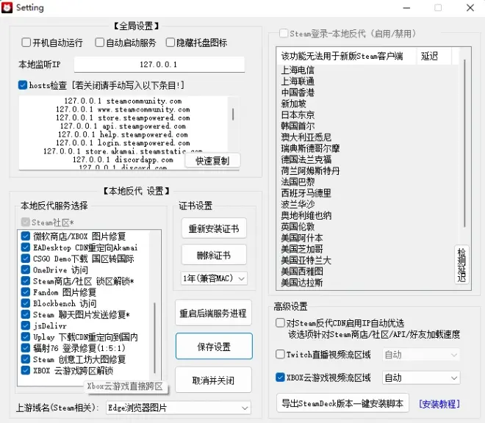This screenshot has width=485, height=423.
Task: Toggle OneDrive 访问 checkbox
Action: pos(26,270)
